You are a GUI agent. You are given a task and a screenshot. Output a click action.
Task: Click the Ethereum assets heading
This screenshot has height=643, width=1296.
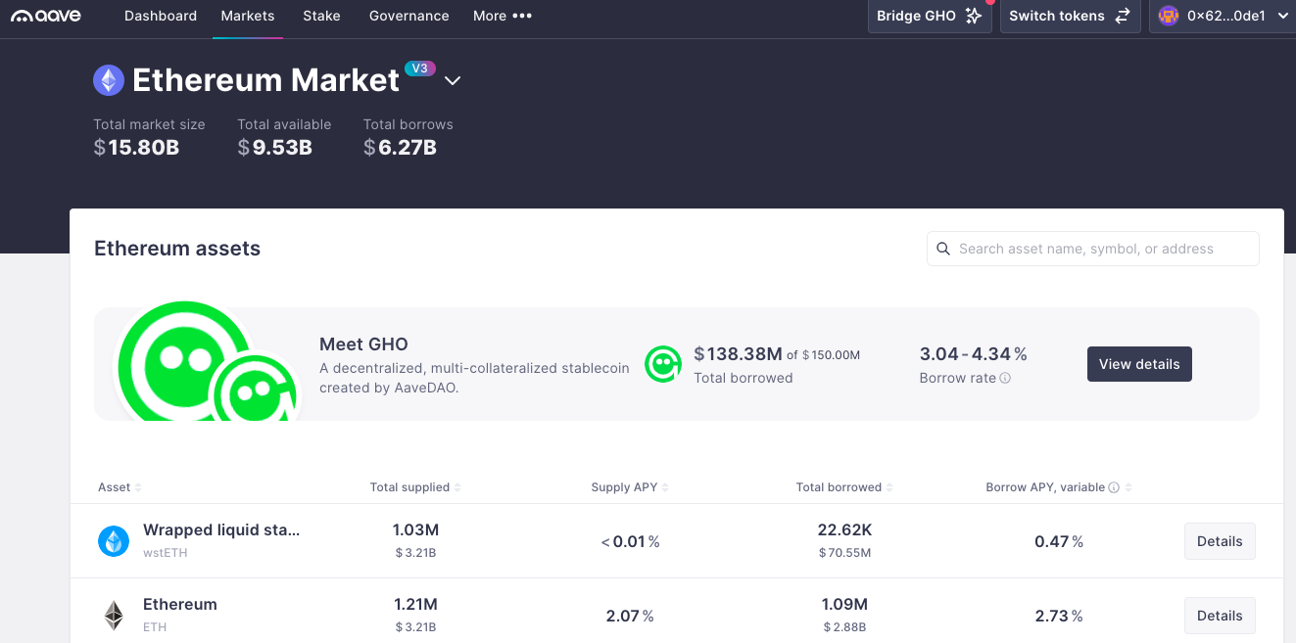tap(177, 249)
